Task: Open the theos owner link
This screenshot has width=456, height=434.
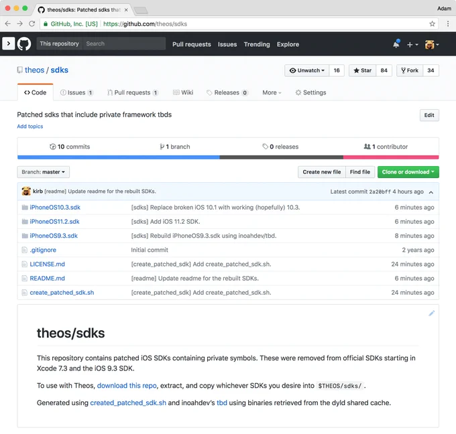Action: 35,70
